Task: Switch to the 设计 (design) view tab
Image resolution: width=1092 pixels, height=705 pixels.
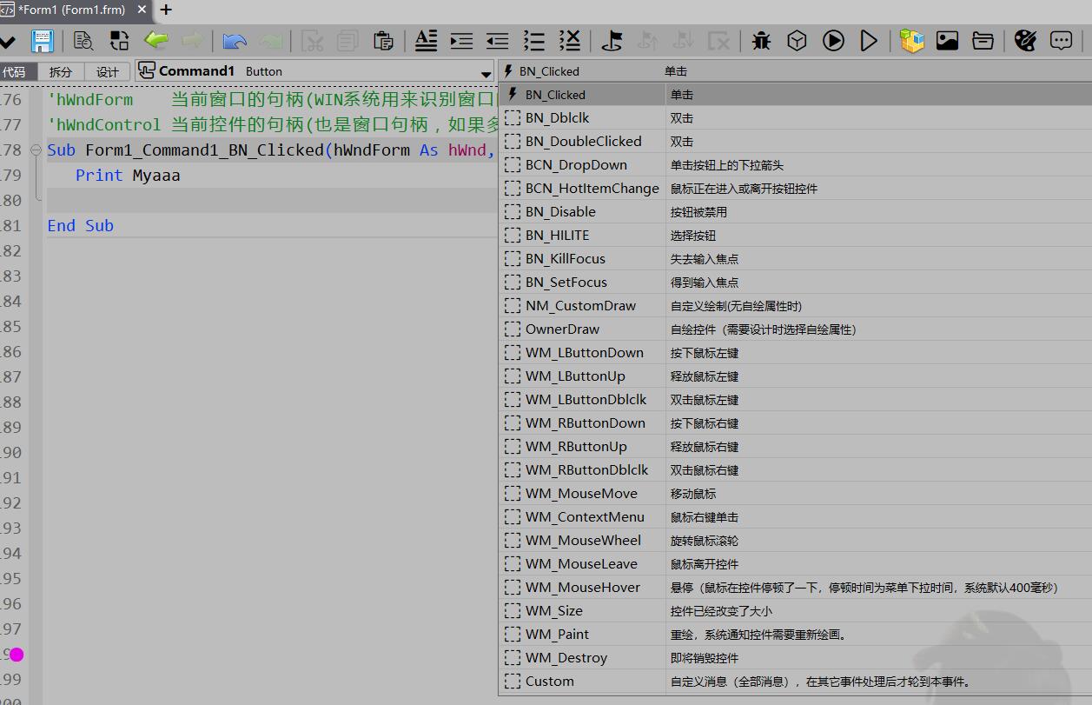Action: pyautogui.click(x=108, y=72)
